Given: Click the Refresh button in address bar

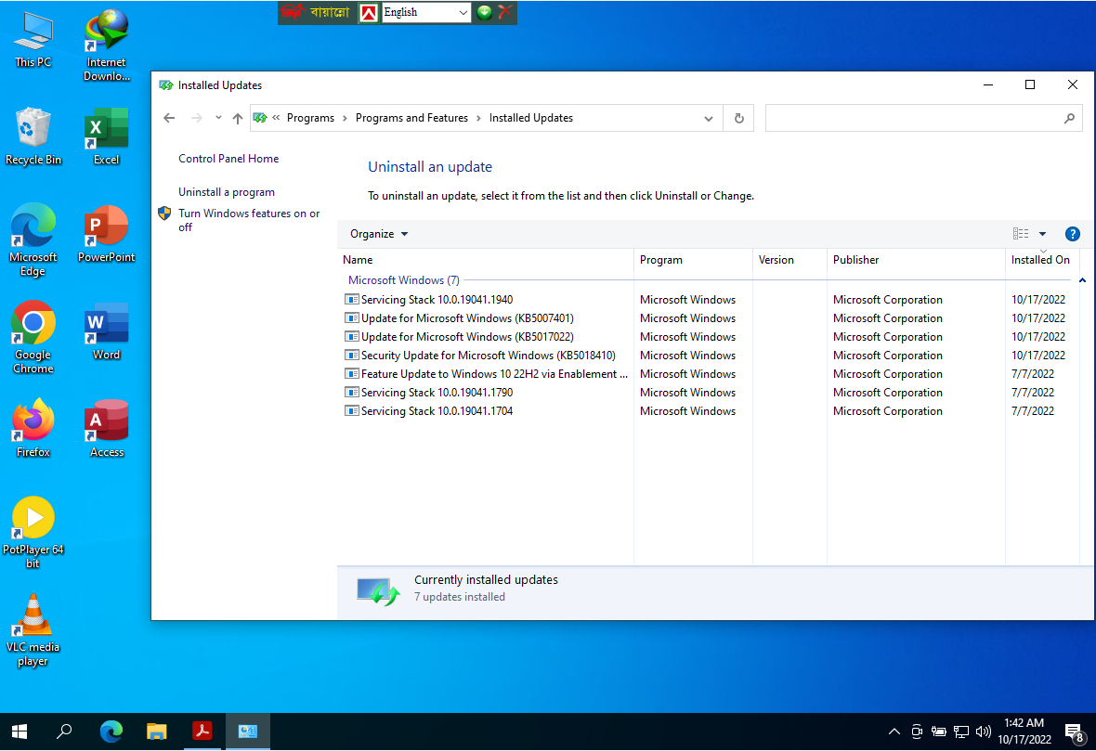Looking at the screenshot, I should pyautogui.click(x=738, y=118).
